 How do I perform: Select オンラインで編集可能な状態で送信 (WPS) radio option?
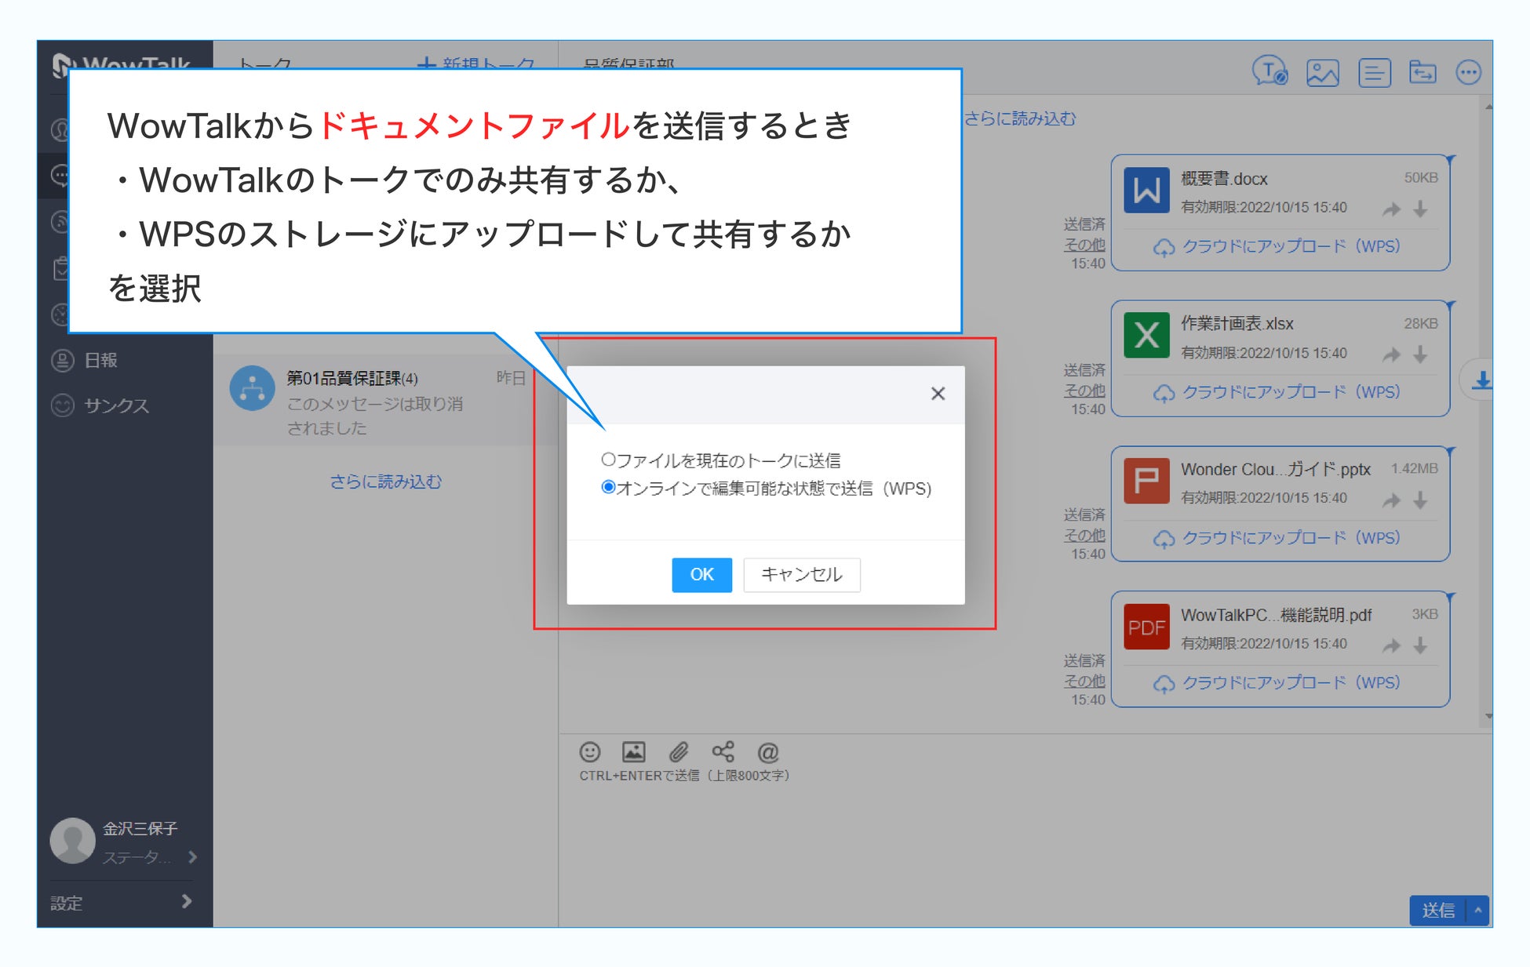point(608,488)
